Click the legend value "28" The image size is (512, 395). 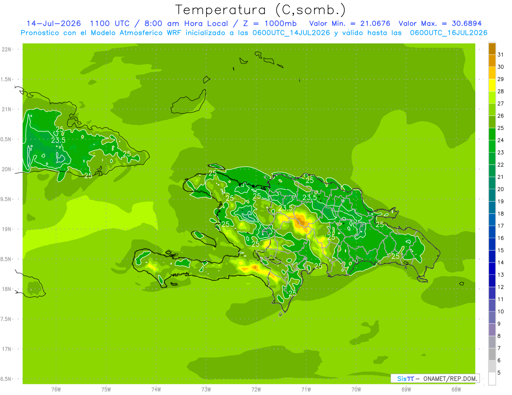click(x=501, y=91)
